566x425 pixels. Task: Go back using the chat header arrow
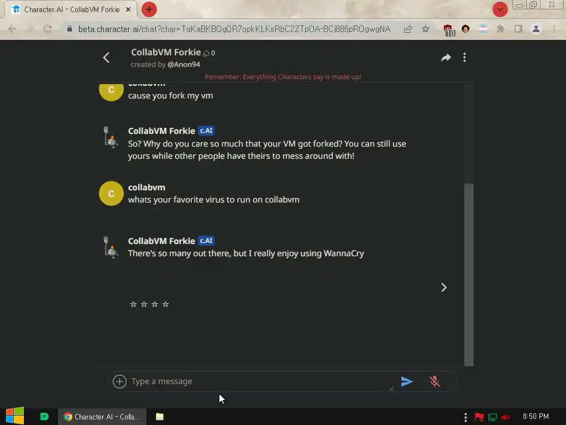click(x=106, y=58)
